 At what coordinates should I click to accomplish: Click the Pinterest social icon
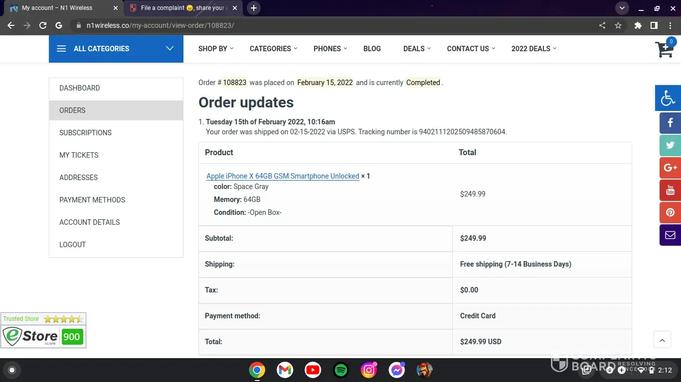pos(670,212)
